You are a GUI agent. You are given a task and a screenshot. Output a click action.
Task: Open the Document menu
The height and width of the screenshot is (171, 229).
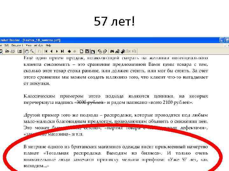(x=17, y=45)
